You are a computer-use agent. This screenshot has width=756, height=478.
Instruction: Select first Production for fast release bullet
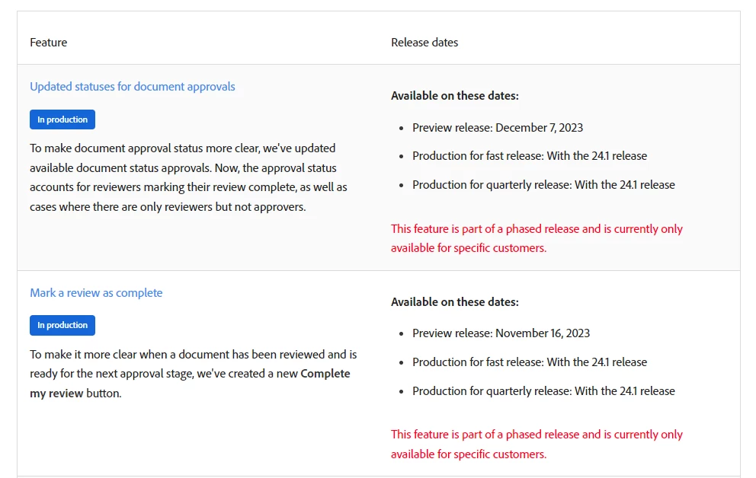point(530,156)
